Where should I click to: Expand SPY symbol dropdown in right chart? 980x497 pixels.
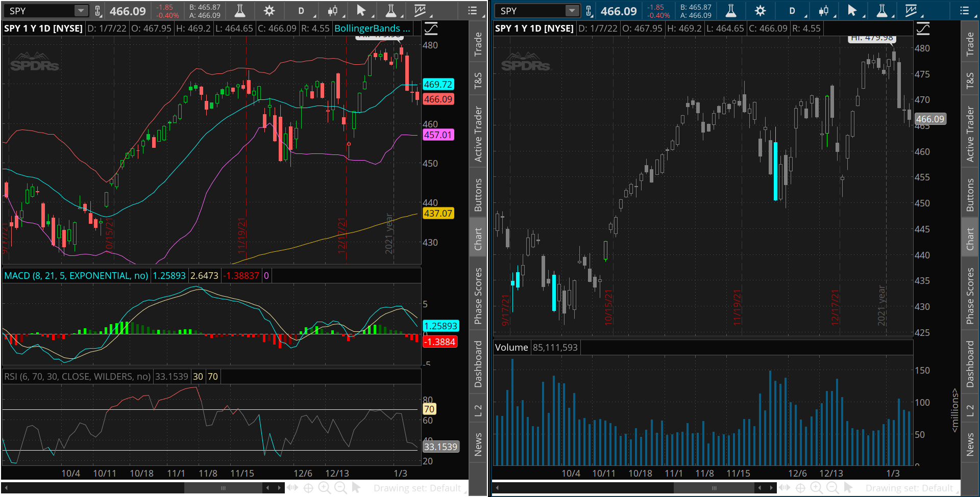tap(572, 11)
